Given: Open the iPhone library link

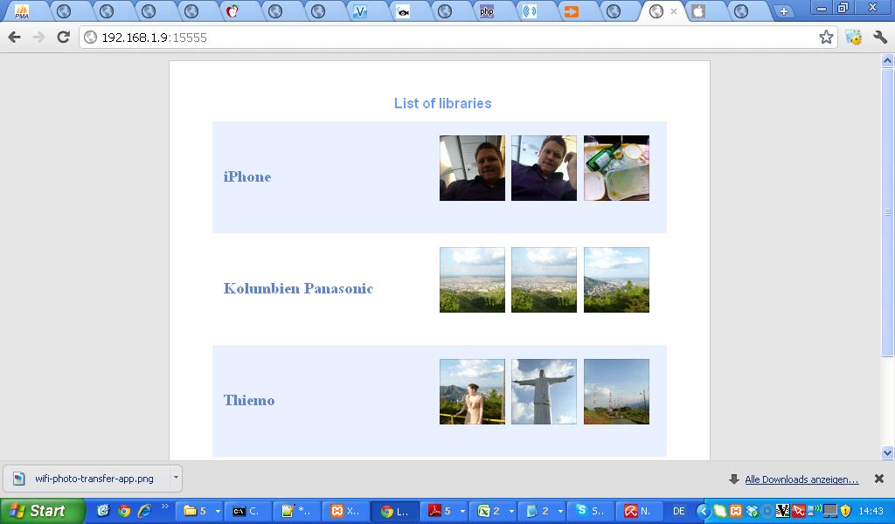Looking at the screenshot, I should coord(247,176).
